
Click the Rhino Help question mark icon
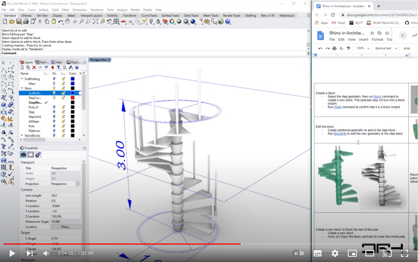coord(228,22)
